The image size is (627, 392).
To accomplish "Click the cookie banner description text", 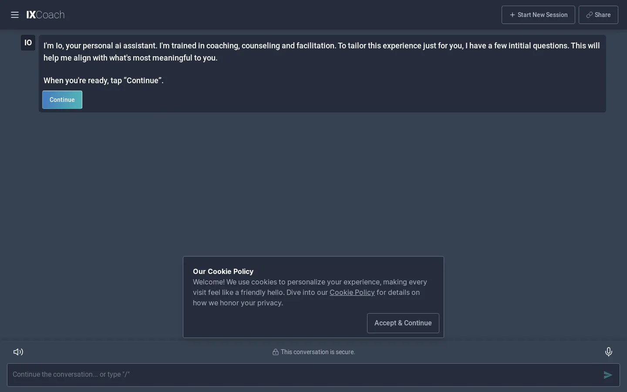I will pos(310,292).
